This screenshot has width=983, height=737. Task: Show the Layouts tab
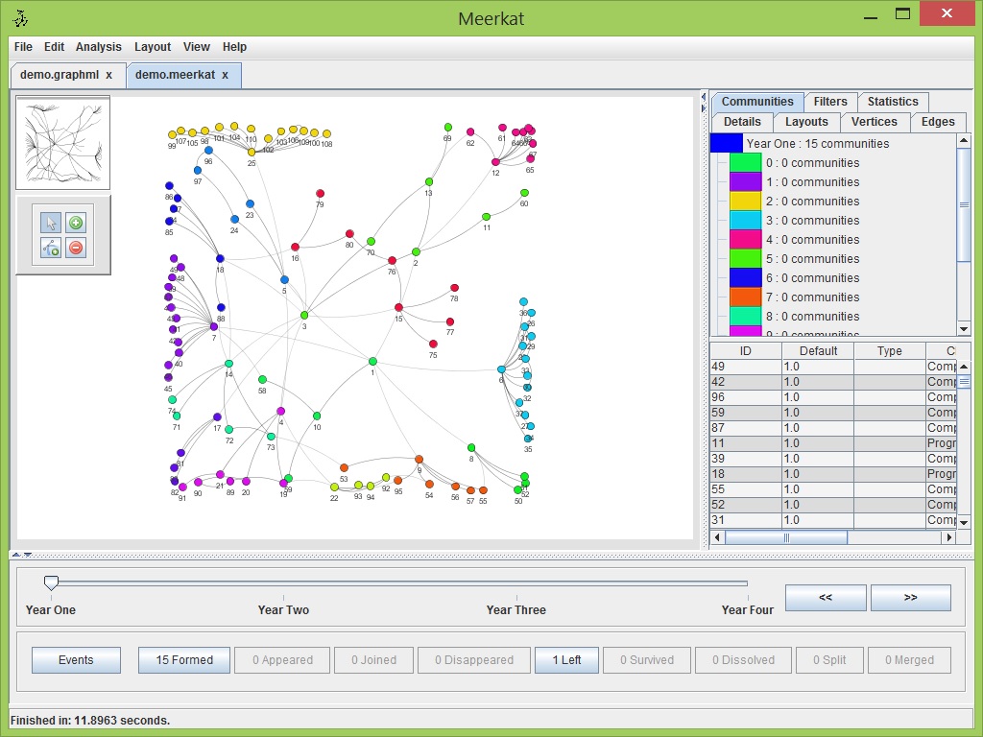click(806, 122)
